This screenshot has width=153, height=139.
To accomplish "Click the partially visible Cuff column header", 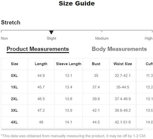I will tap(149, 64).
